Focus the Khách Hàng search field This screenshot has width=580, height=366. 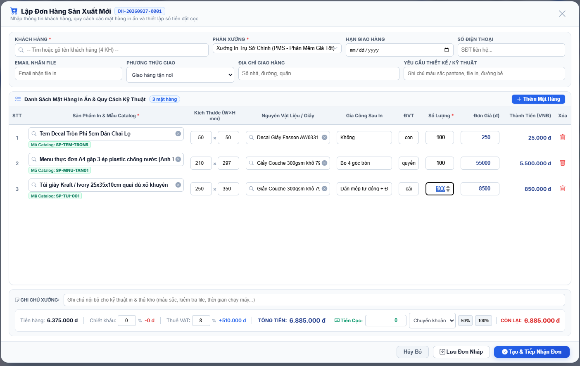pos(112,50)
